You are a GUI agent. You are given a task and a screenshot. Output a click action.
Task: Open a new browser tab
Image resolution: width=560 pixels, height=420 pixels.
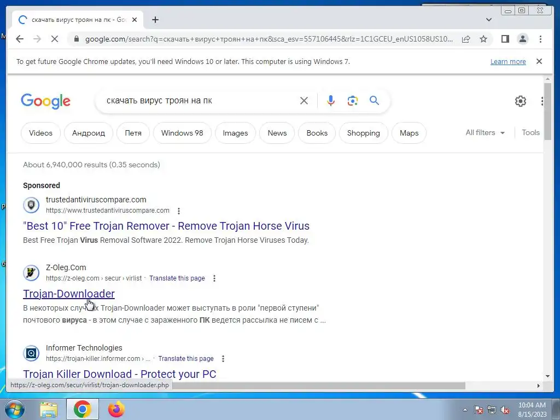[155, 20]
